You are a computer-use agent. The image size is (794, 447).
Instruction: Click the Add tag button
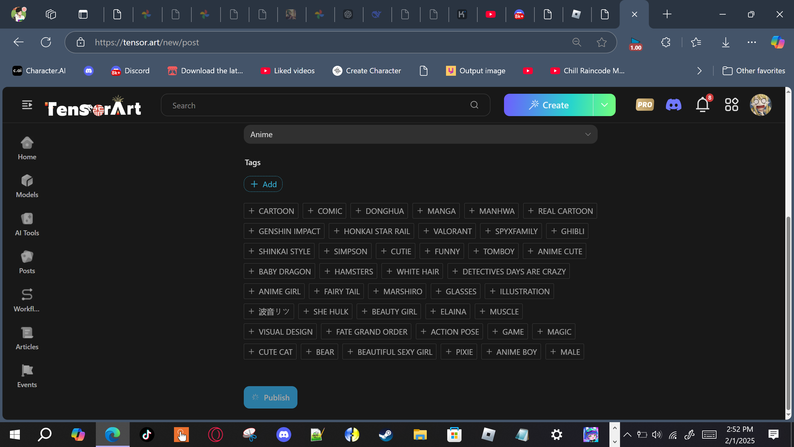[263, 184]
